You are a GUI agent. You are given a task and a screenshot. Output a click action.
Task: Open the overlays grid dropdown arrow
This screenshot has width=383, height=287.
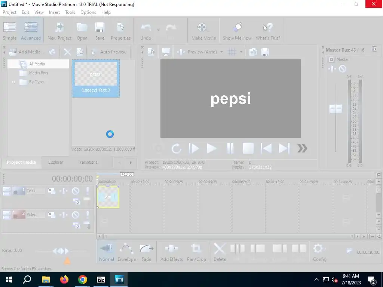click(x=241, y=52)
